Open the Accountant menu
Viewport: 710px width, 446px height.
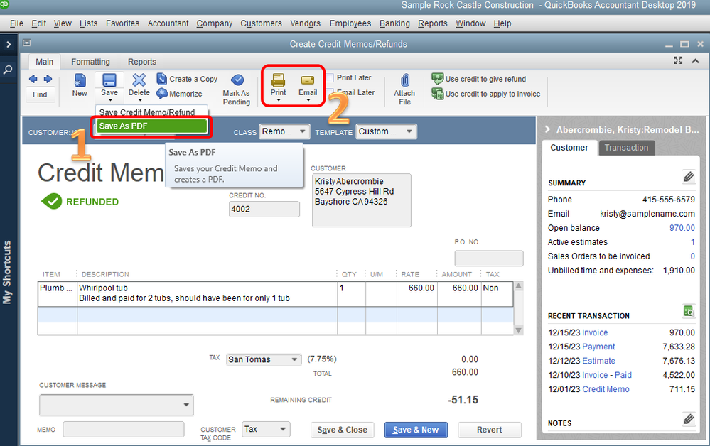[168, 23]
